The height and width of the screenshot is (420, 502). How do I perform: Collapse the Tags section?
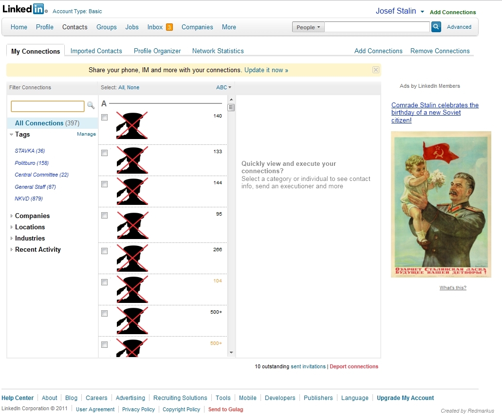coord(12,135)
